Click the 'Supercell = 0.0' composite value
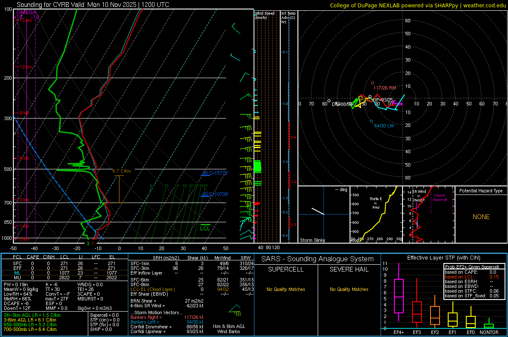The width and height of the screenshot is (508, 337). coord(104,315)
